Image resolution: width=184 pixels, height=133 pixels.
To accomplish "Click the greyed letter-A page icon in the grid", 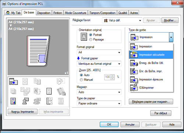I will [37, 91].
